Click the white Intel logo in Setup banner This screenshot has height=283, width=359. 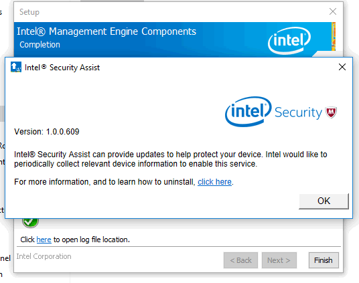[x=289, y=41]
